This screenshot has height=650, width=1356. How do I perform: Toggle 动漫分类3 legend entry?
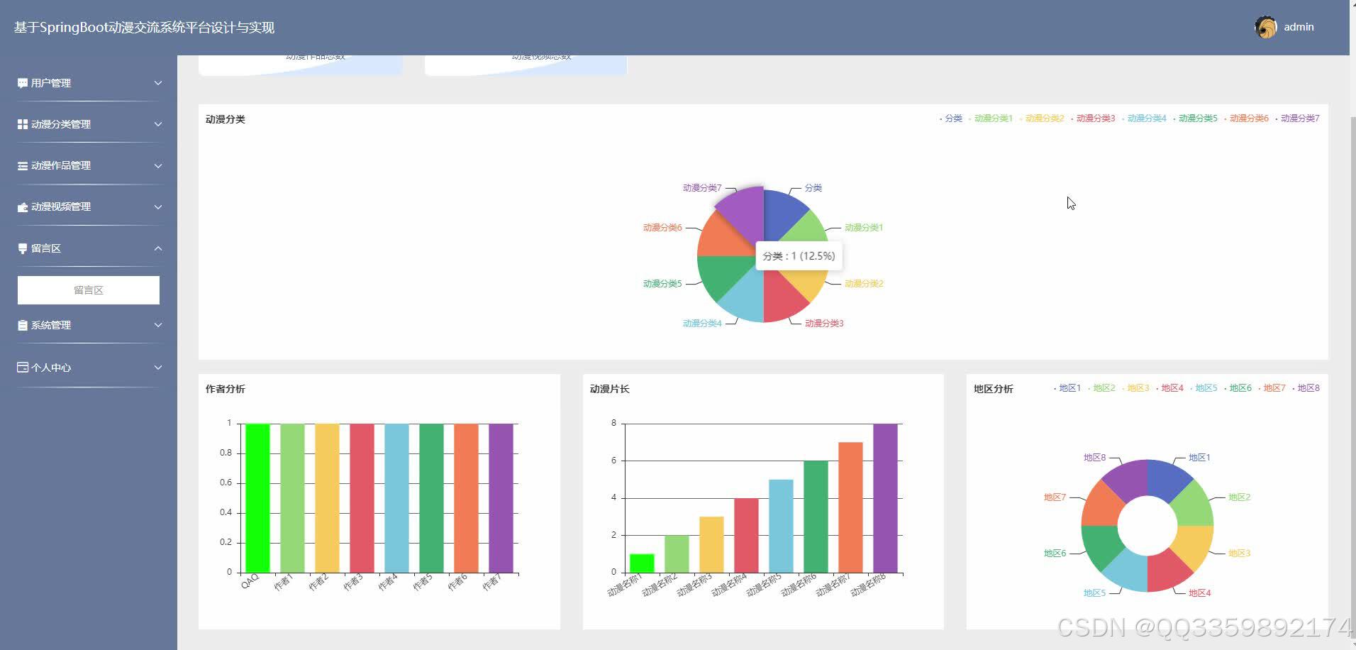pos(1093,119)
